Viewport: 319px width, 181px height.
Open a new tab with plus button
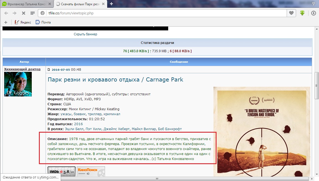click(x=111, y=4)
